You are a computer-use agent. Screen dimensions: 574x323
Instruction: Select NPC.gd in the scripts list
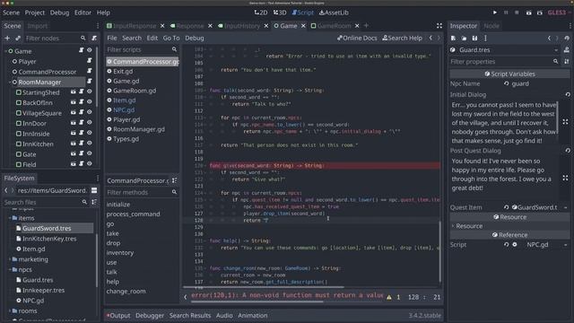point(124,109)
